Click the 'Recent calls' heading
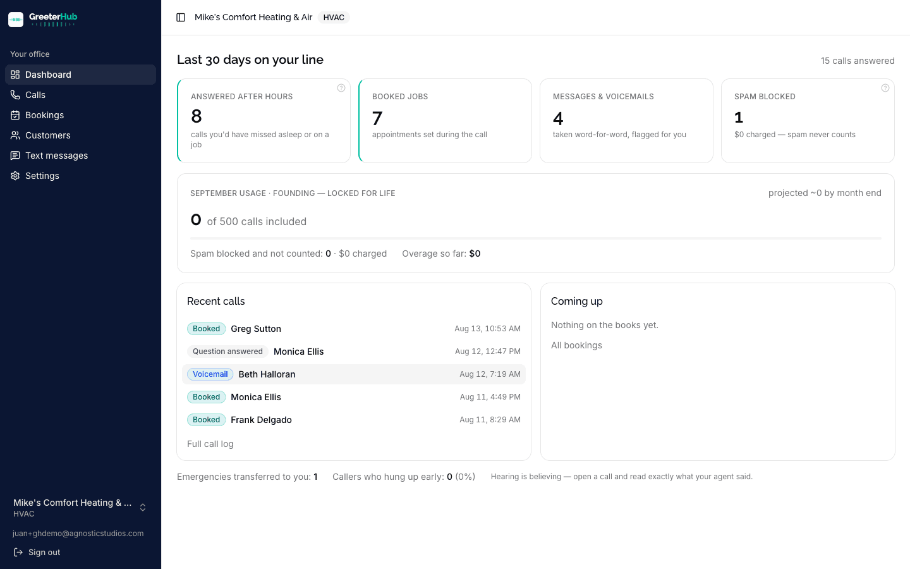Screen dimensions: 910x569 (x=215, y=302)
